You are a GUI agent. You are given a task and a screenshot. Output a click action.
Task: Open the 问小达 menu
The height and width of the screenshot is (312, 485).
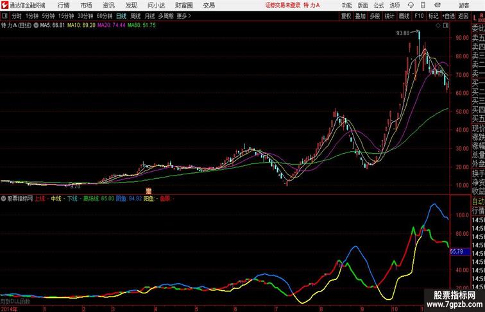click(156, 5)
